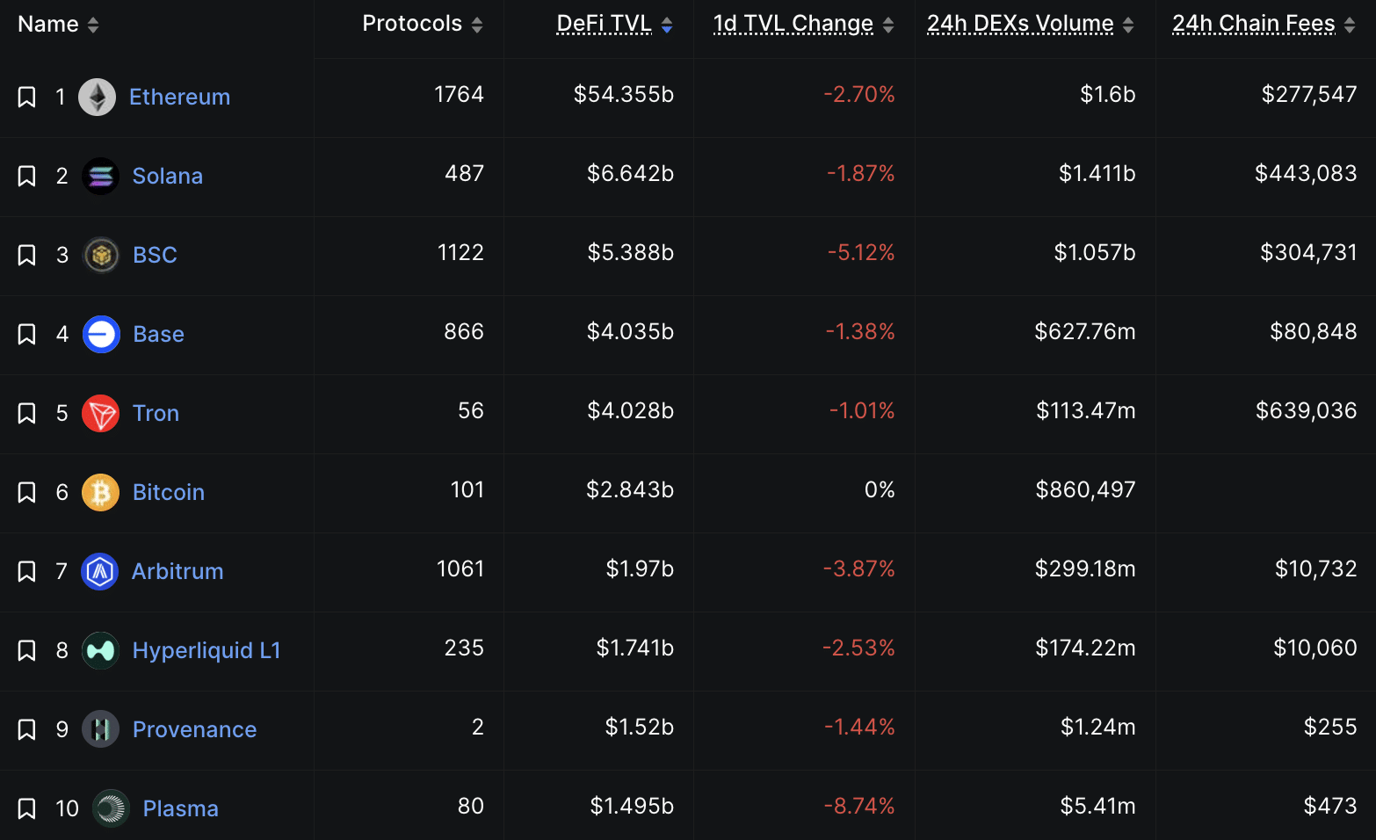Image resolution: width=1376 pixels, height=840 pixels.
Task: Open the Plasma chain link
Action: 180,808
